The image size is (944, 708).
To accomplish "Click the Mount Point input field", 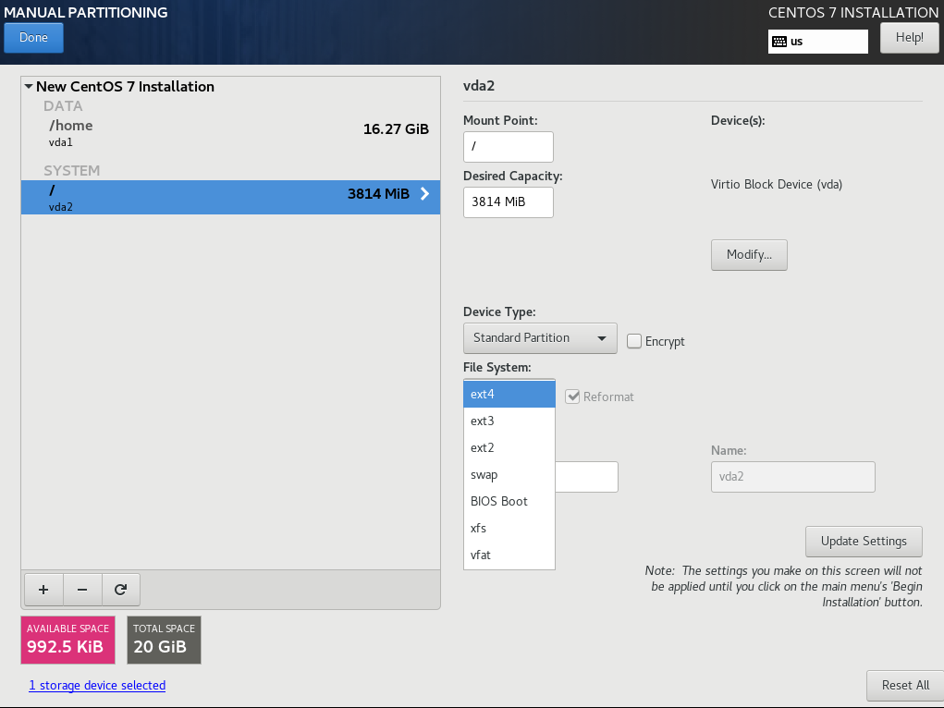I will (508, 146).
